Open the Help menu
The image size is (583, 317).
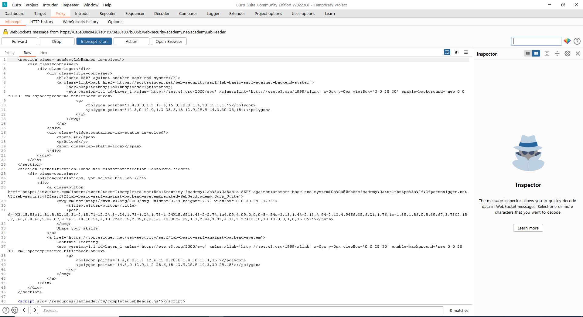(x=107, y=5)
